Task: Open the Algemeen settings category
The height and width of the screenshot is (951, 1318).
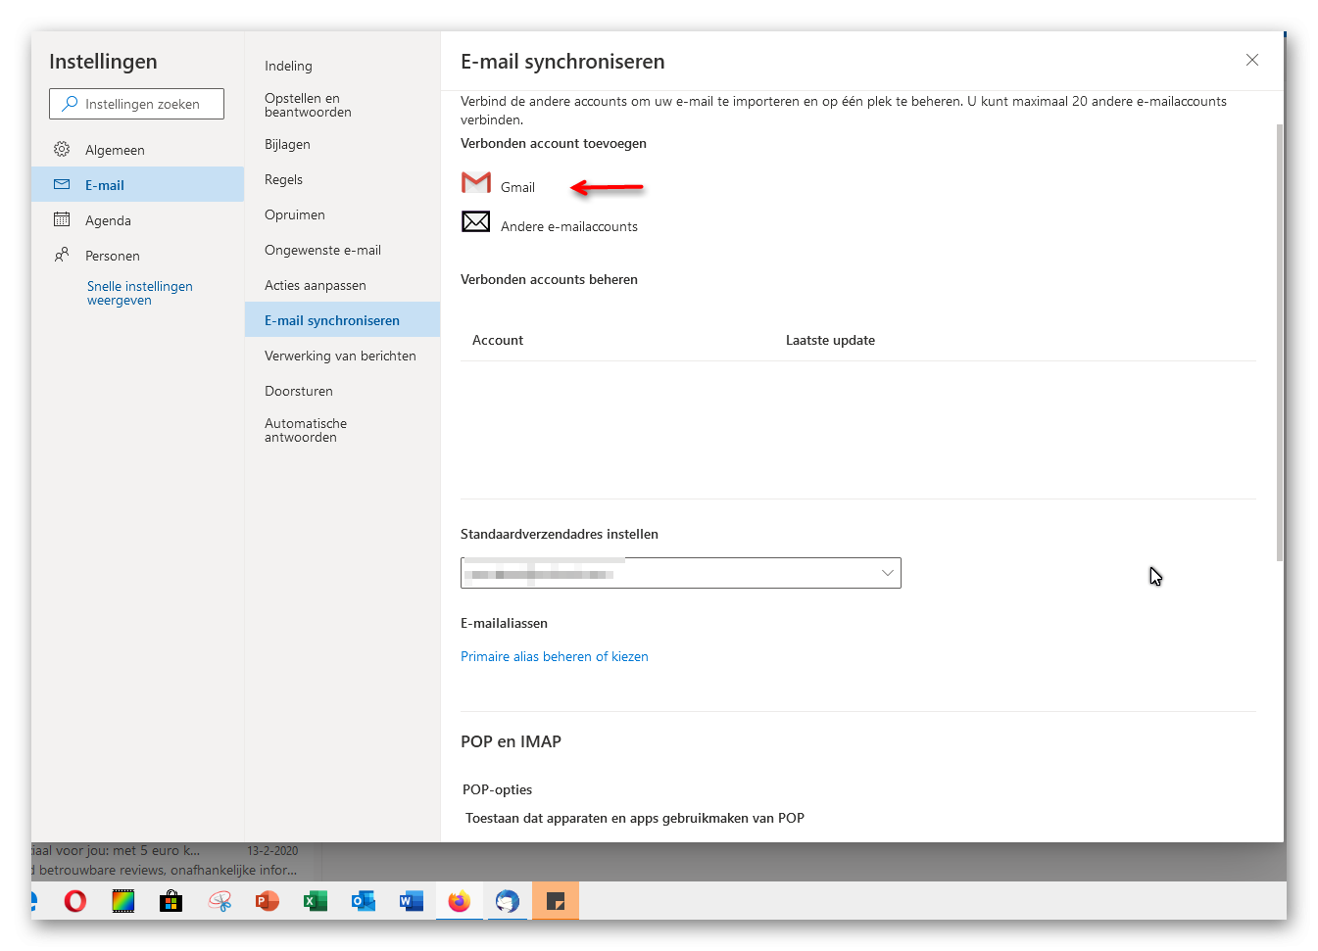Action: [115, 150]
